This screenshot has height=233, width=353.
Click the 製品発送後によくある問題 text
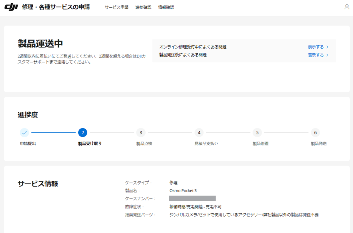pos(183,55)
